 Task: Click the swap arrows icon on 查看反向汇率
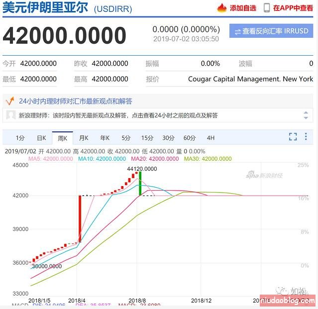pyautogui.click(x=237, y=31)
